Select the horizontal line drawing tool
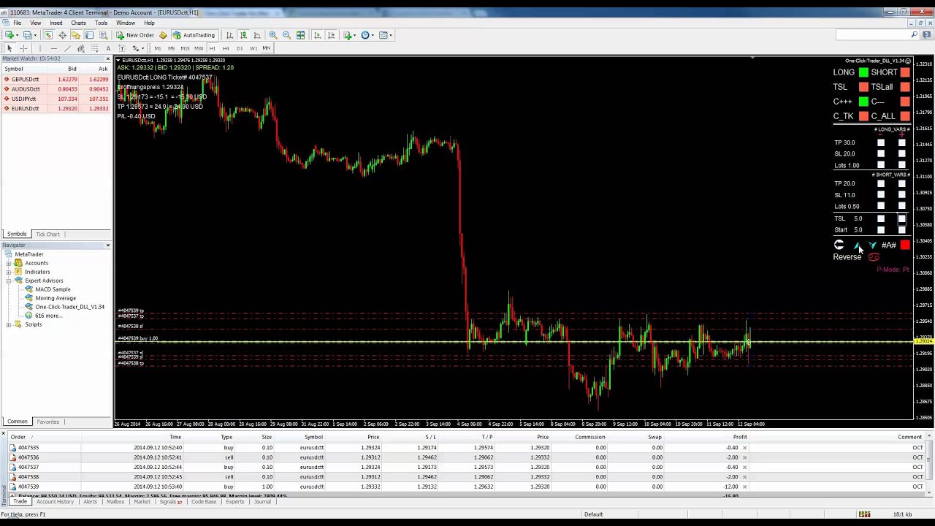The width and height of the screenshot is (935, 526). point(53,48)
